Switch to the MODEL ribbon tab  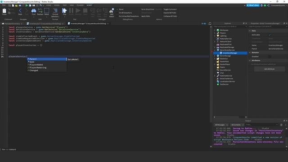pos(57,5)
